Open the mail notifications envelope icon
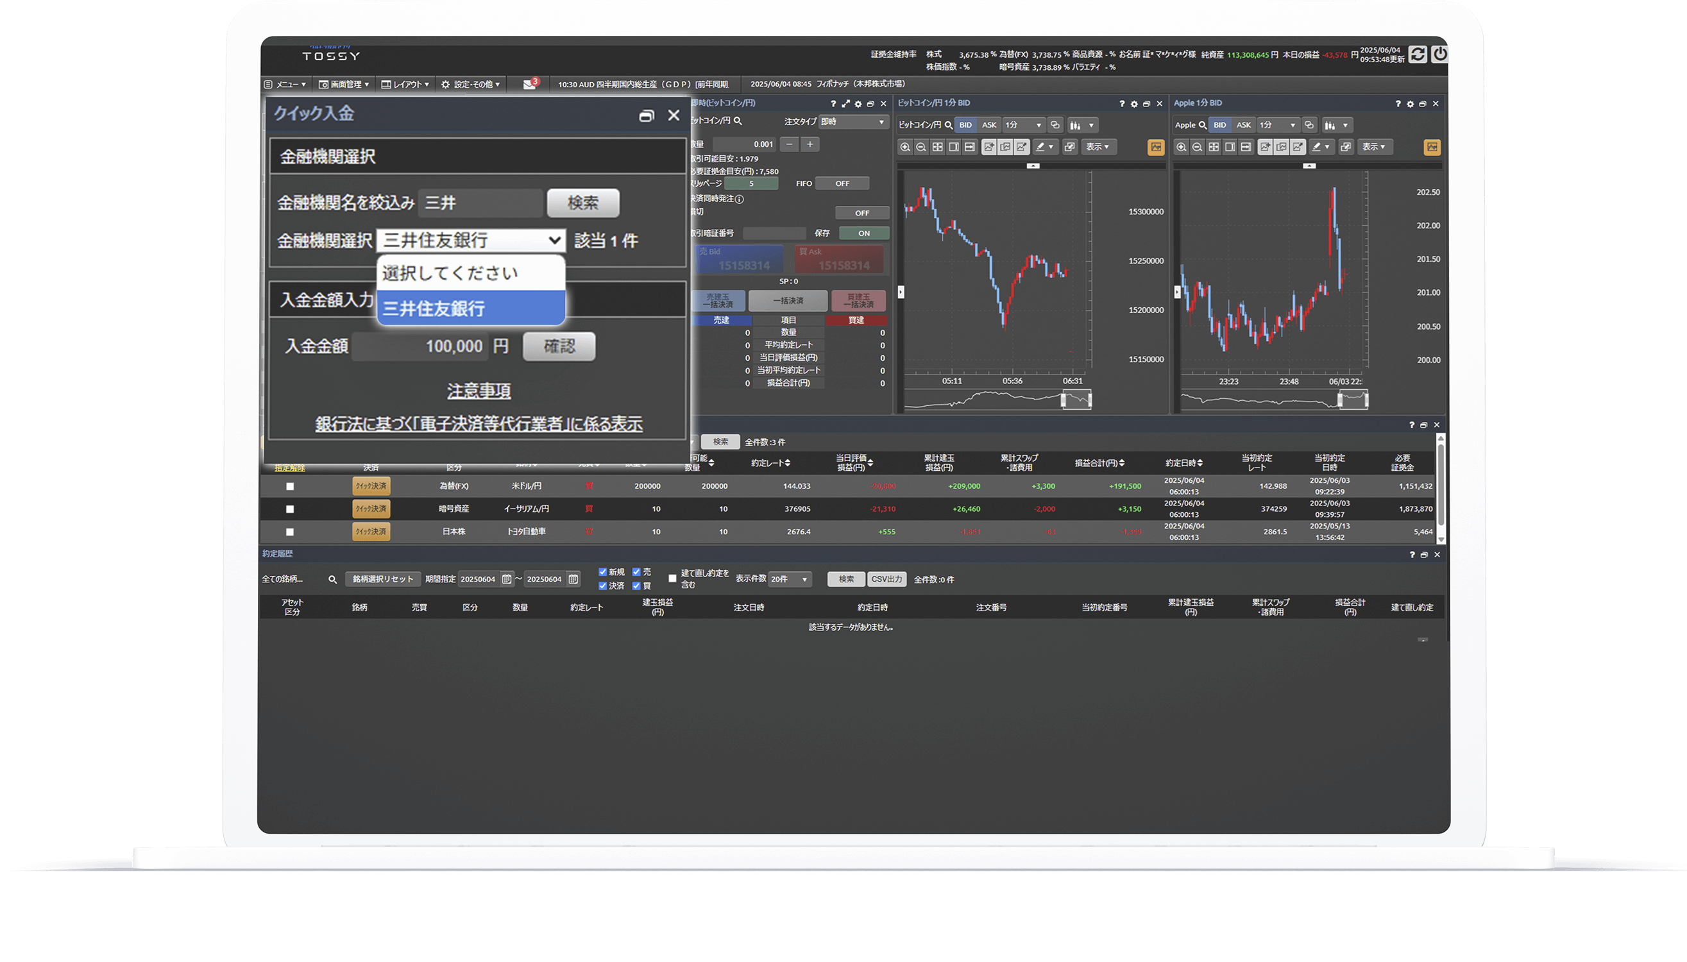The width and height of the screenshot is (1687, 962). tap(530, 85)
